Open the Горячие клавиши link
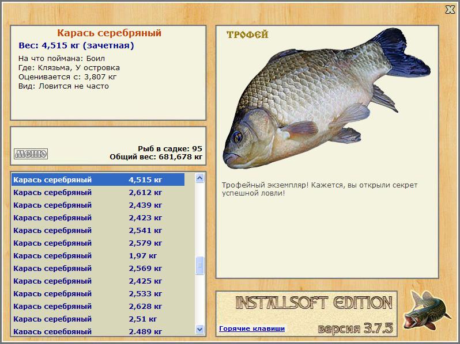Viewport: 460px width, 344px height. click(x=251, y=329)
